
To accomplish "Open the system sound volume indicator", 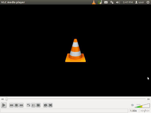I will (118, 2).
